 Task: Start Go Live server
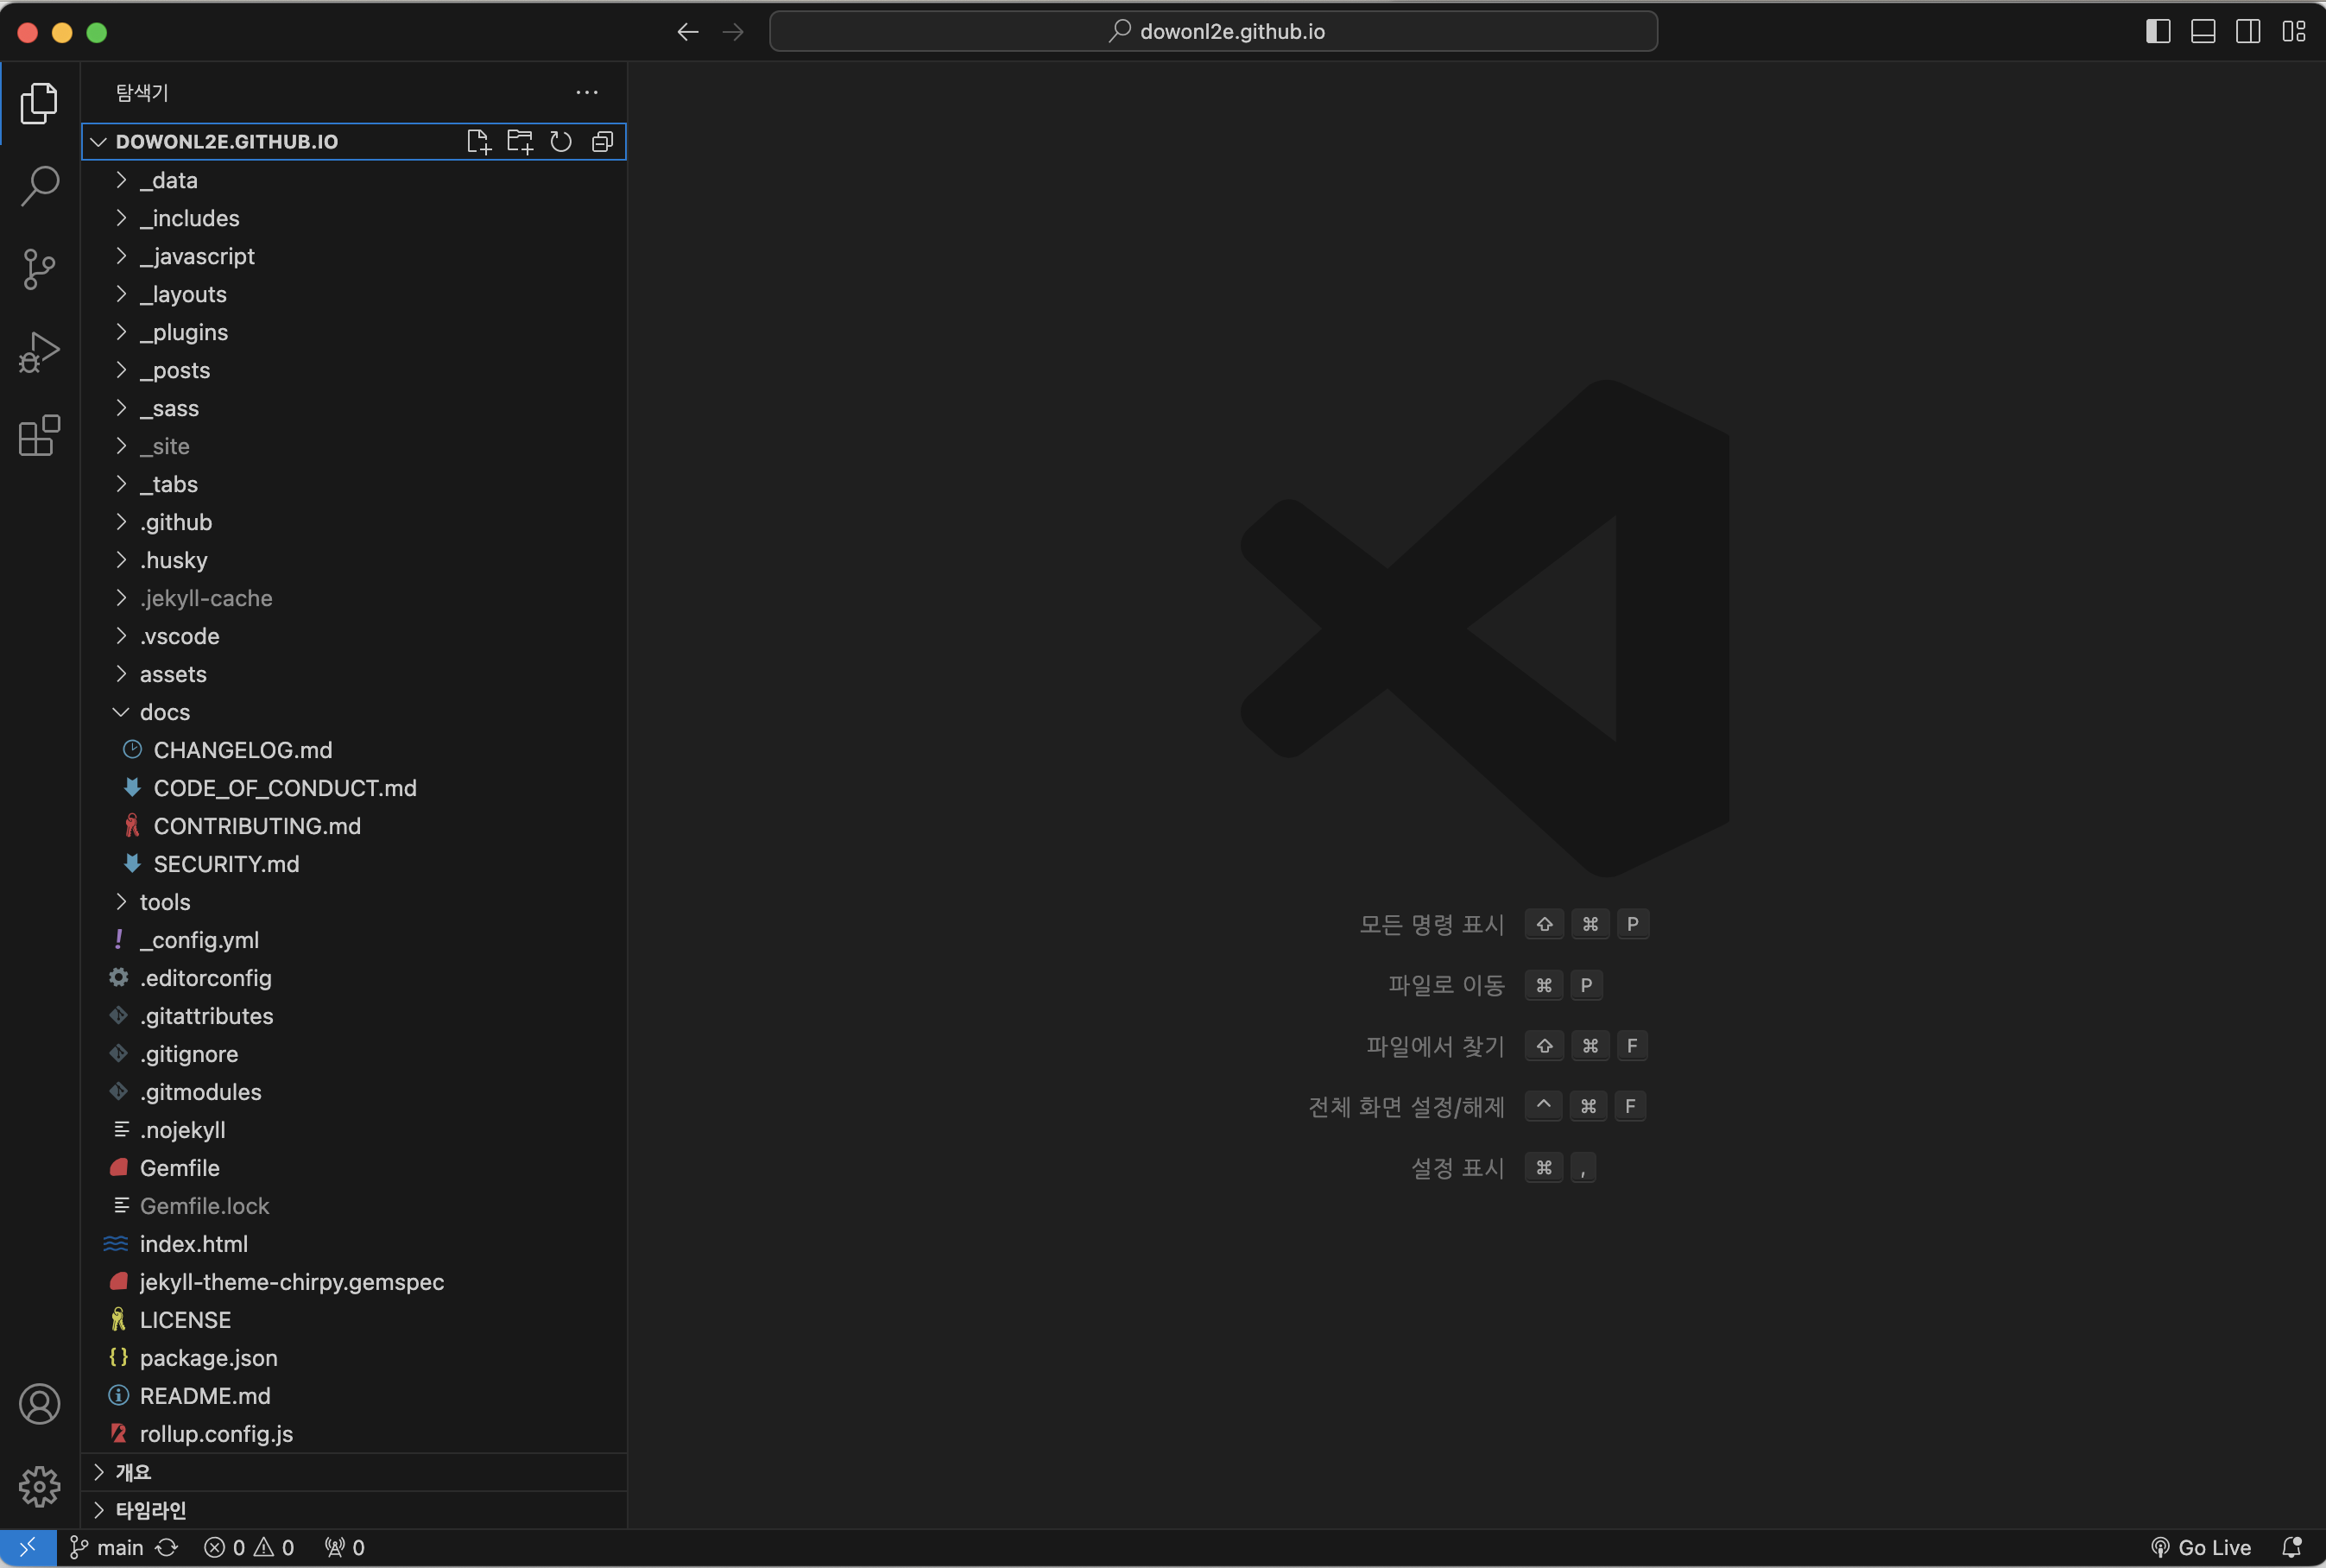click(2201, 1547)
